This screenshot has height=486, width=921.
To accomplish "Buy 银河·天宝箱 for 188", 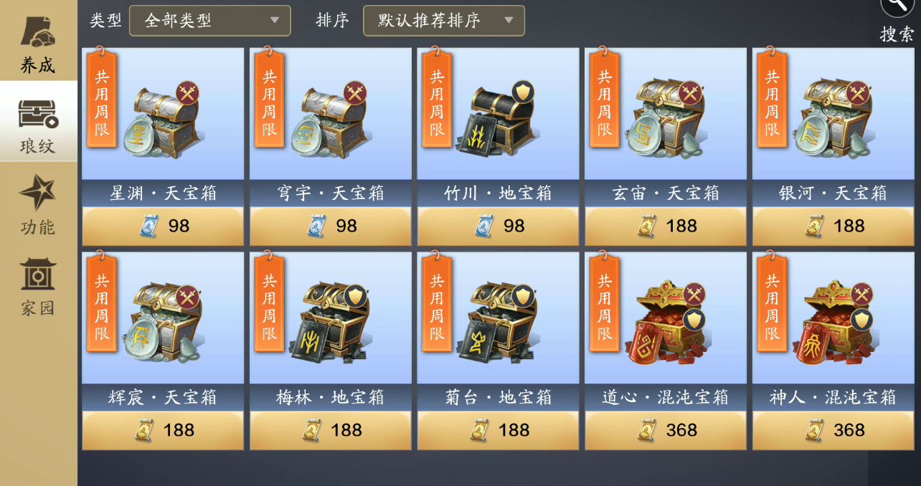I will (x=833, y=226).
